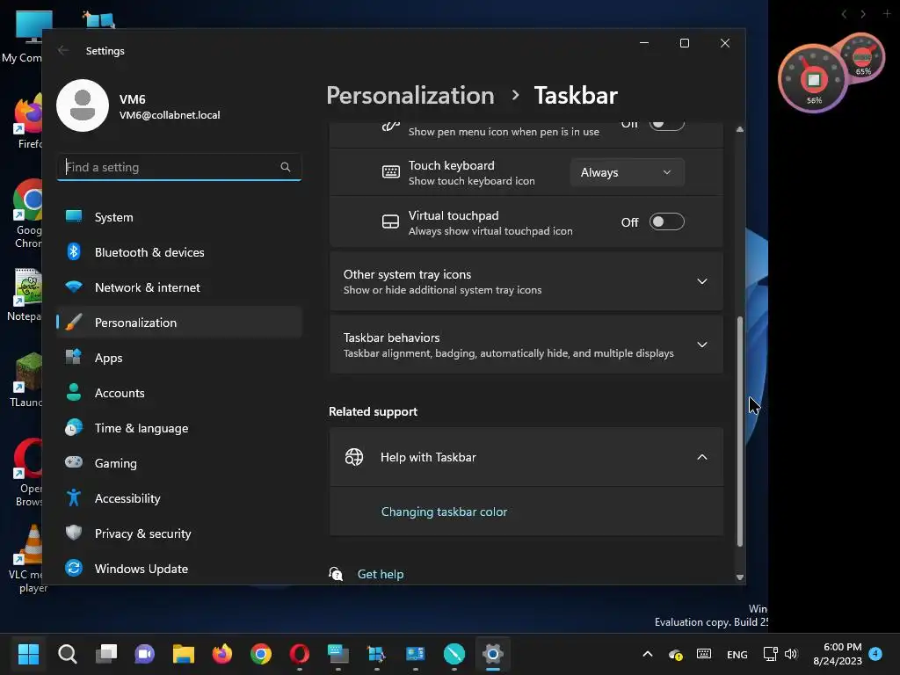Click the Find a setting search box
Viewport: 900px width, 675px height.
tap(179, 167)
